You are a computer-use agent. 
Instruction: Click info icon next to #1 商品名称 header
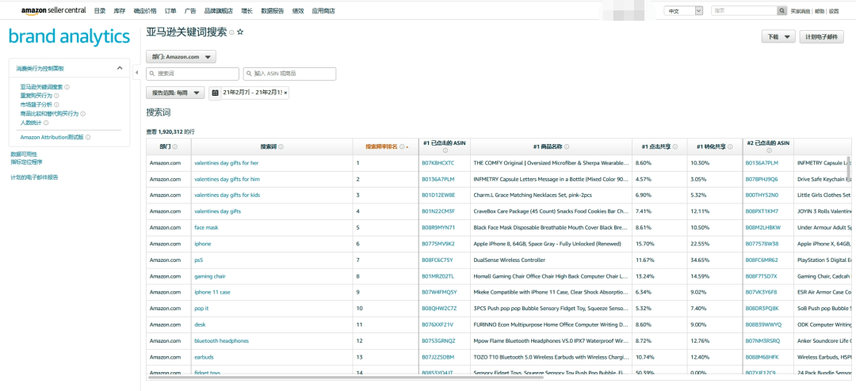566,147
